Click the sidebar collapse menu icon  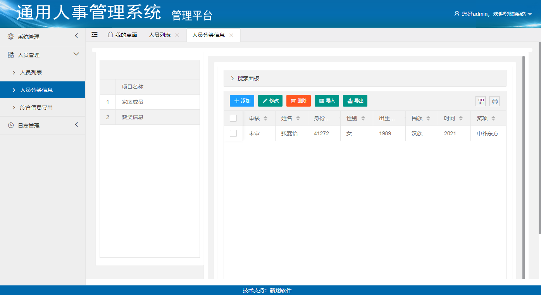[95, 35]
